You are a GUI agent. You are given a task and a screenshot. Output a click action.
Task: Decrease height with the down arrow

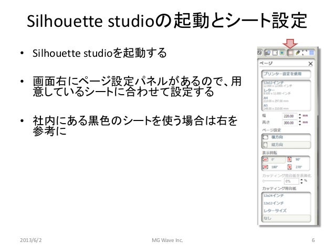tap(300, 124)
